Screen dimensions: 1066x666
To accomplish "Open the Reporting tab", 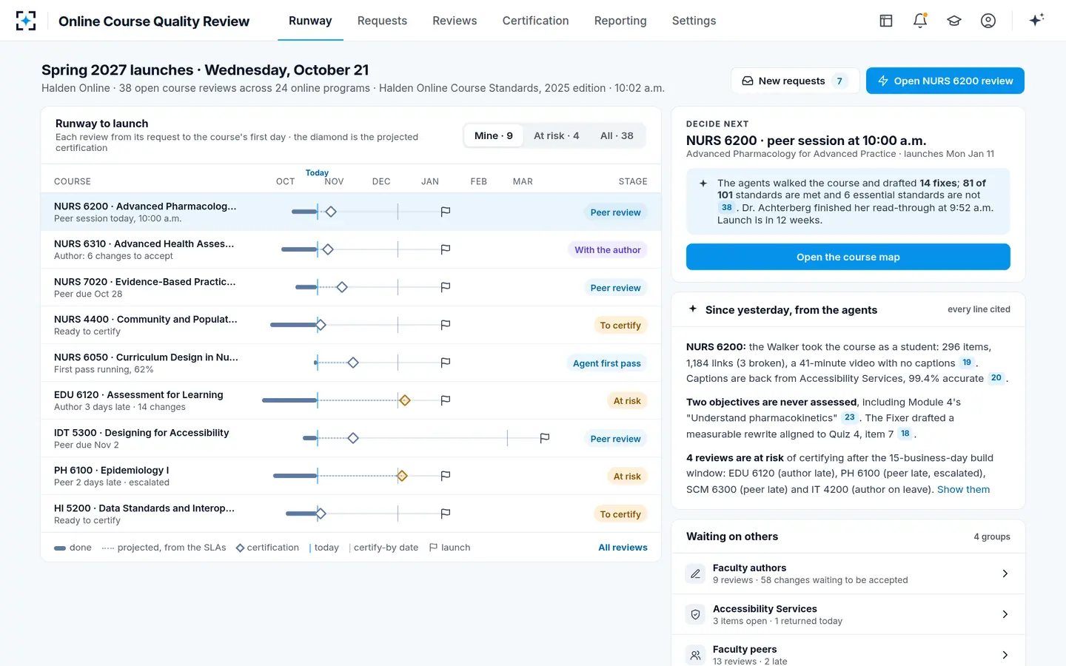I will [x=620, y=21].
